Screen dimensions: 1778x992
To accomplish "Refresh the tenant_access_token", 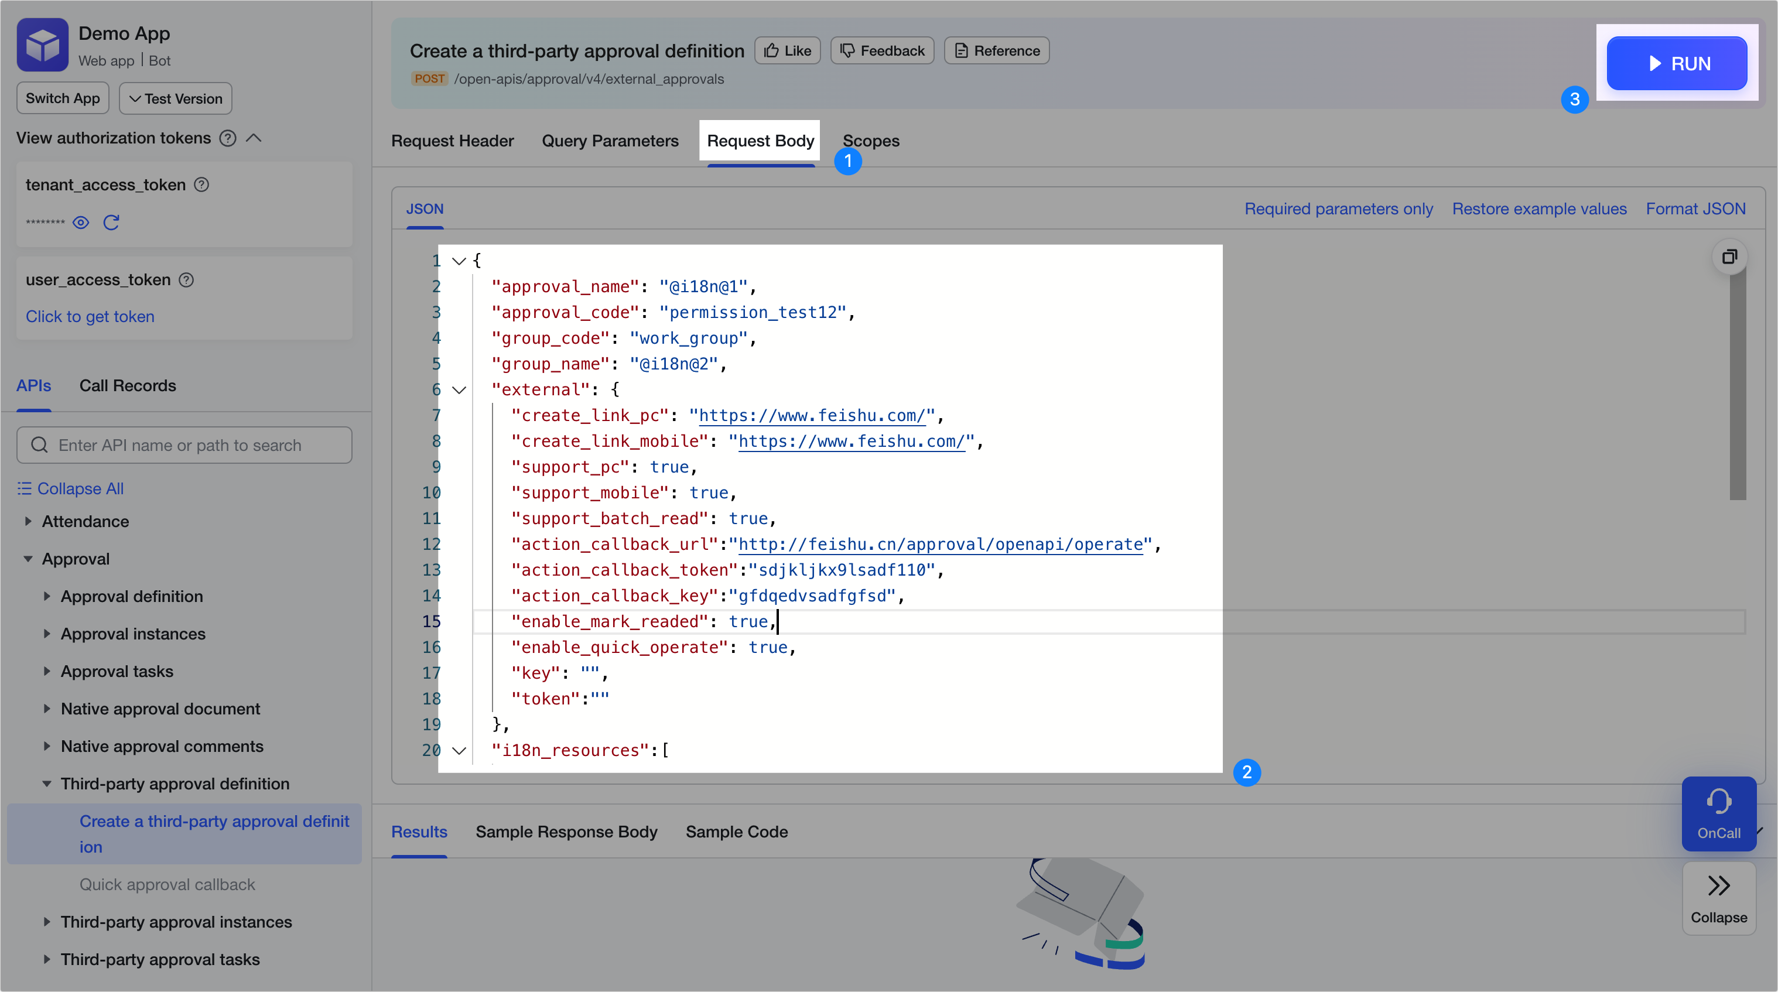I will tap(111, 223).
